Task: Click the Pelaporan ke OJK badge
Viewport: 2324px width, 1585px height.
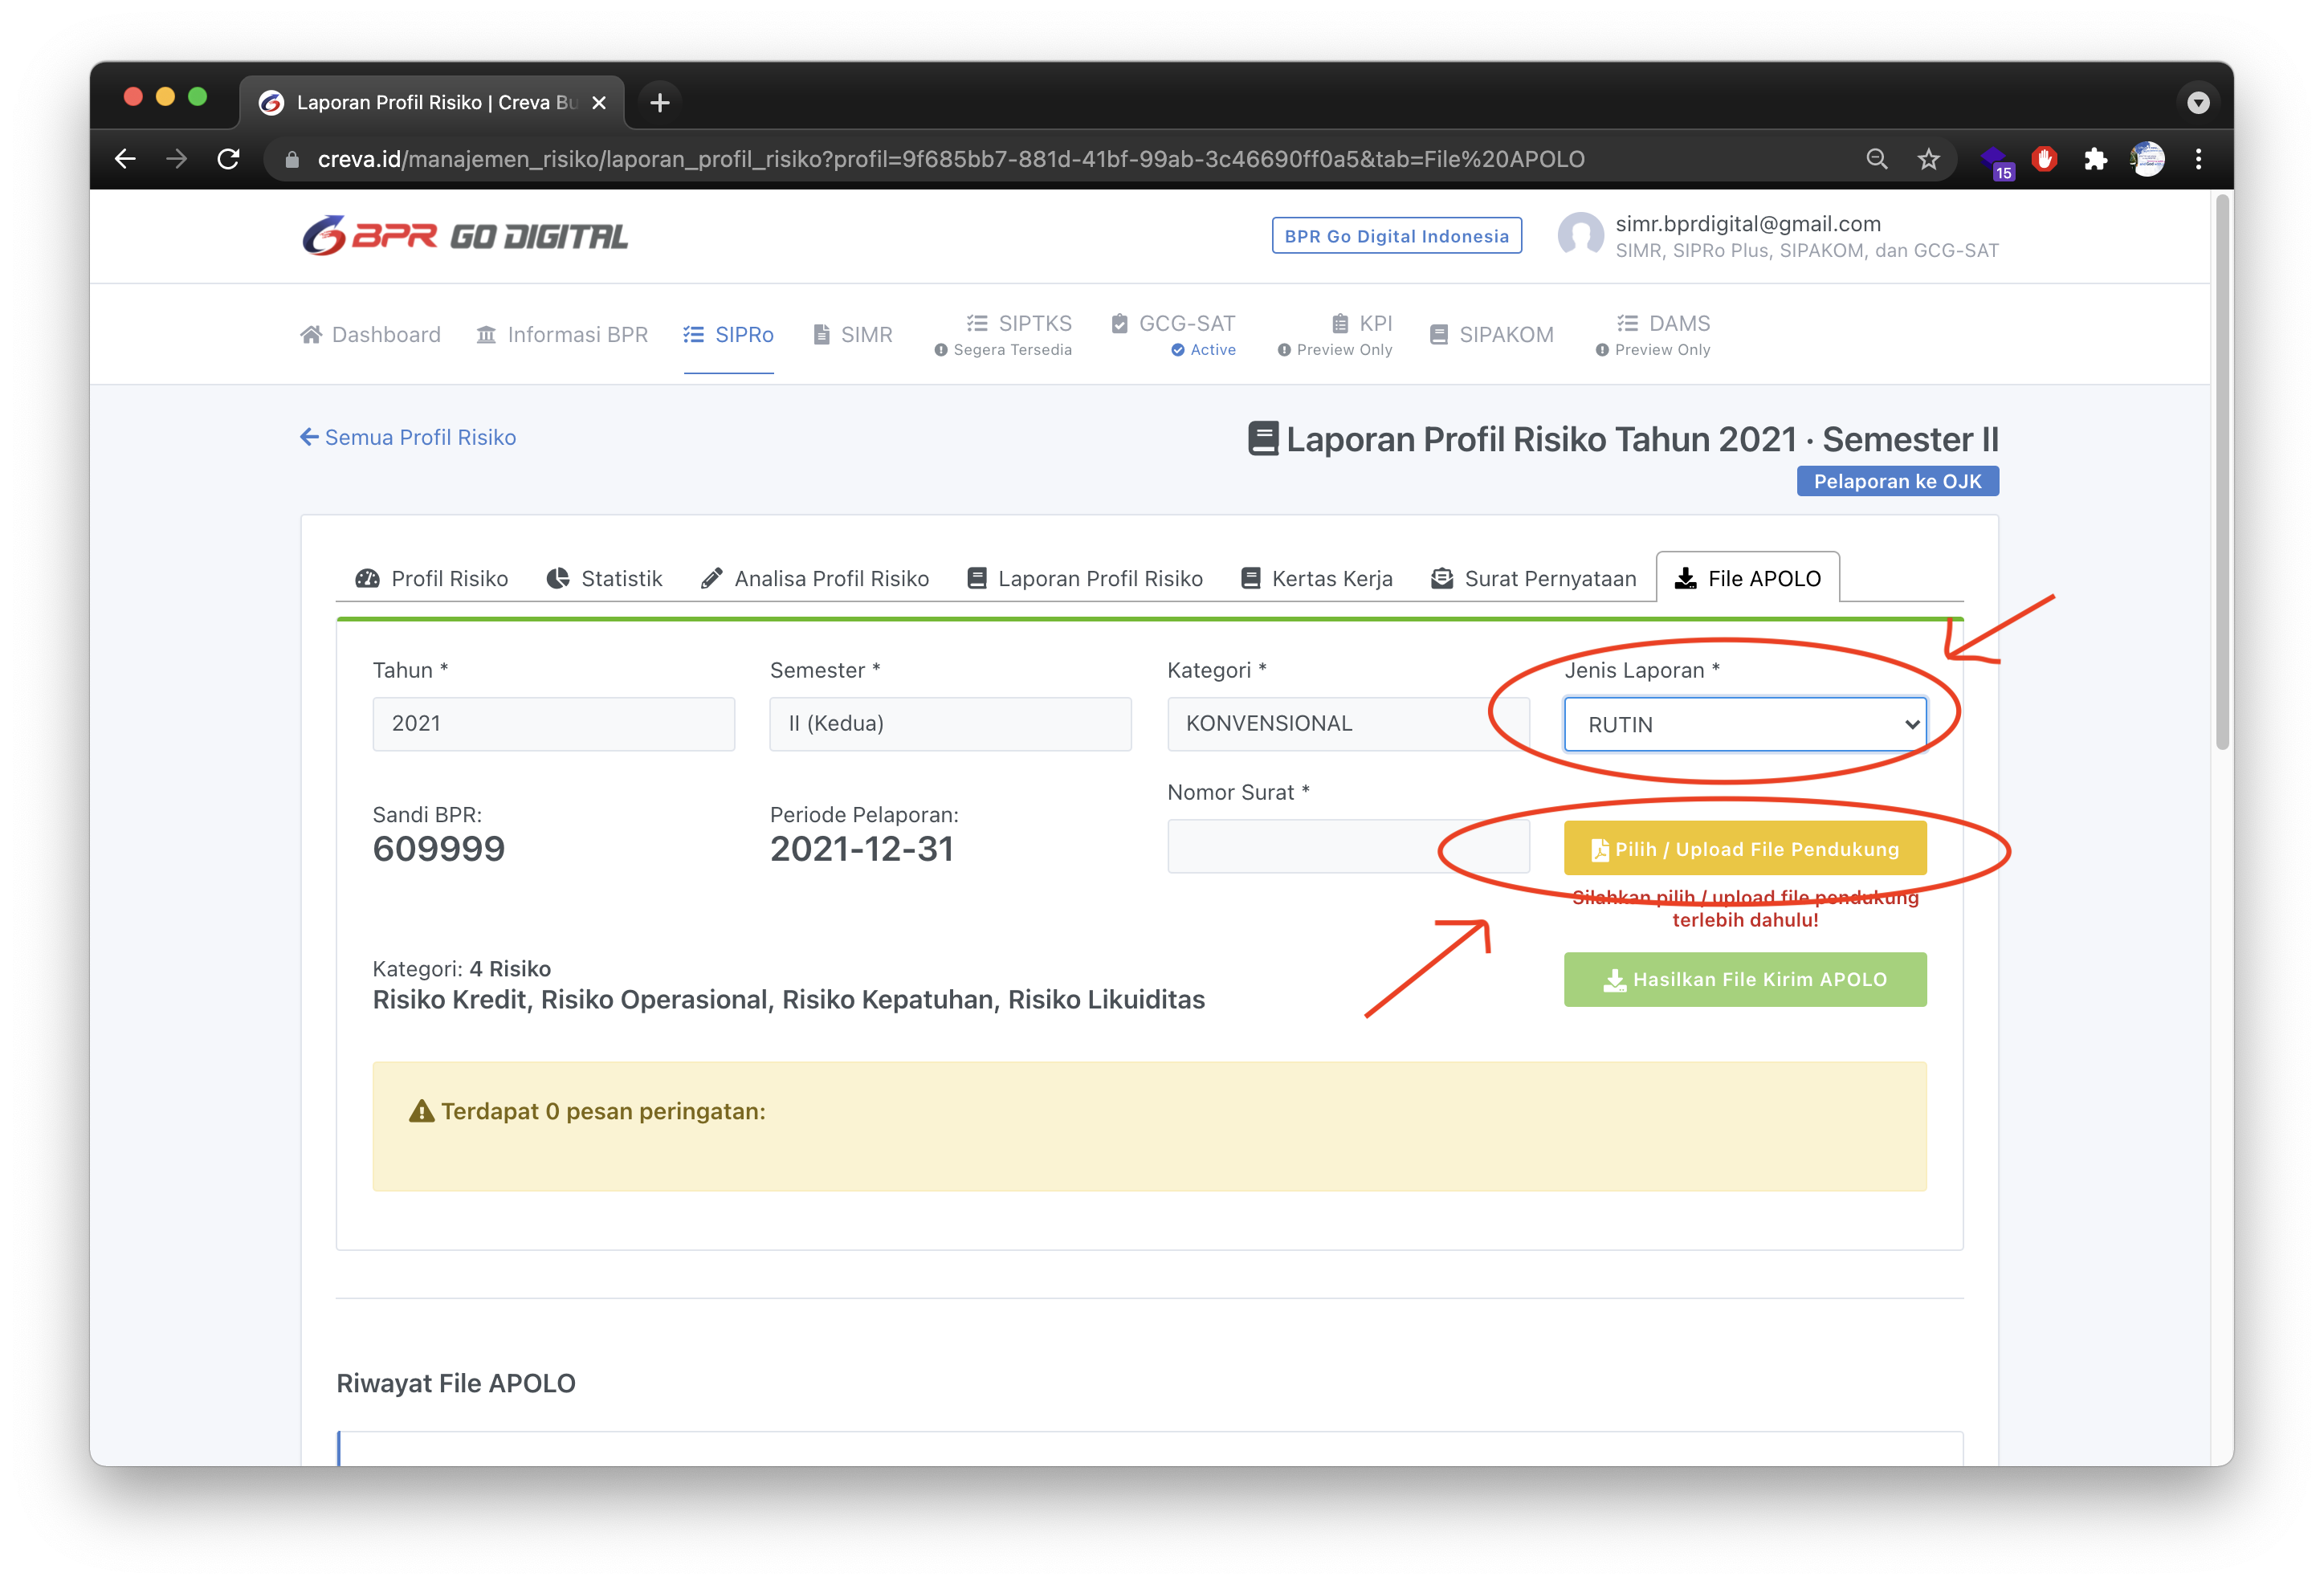Action: click(x=1897, y=481)
